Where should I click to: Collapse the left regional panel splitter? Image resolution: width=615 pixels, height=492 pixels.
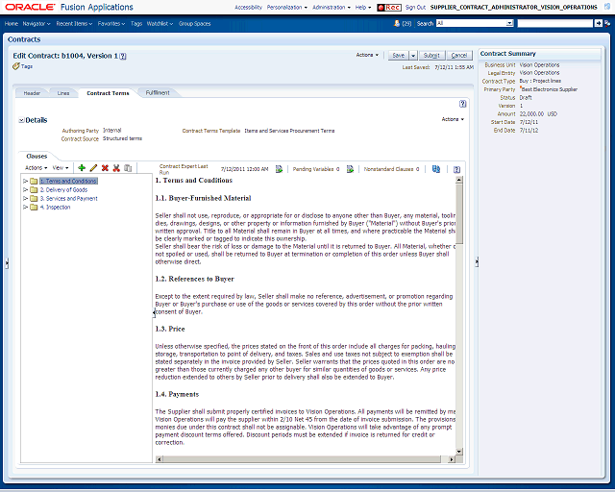[x=7, y=263]
